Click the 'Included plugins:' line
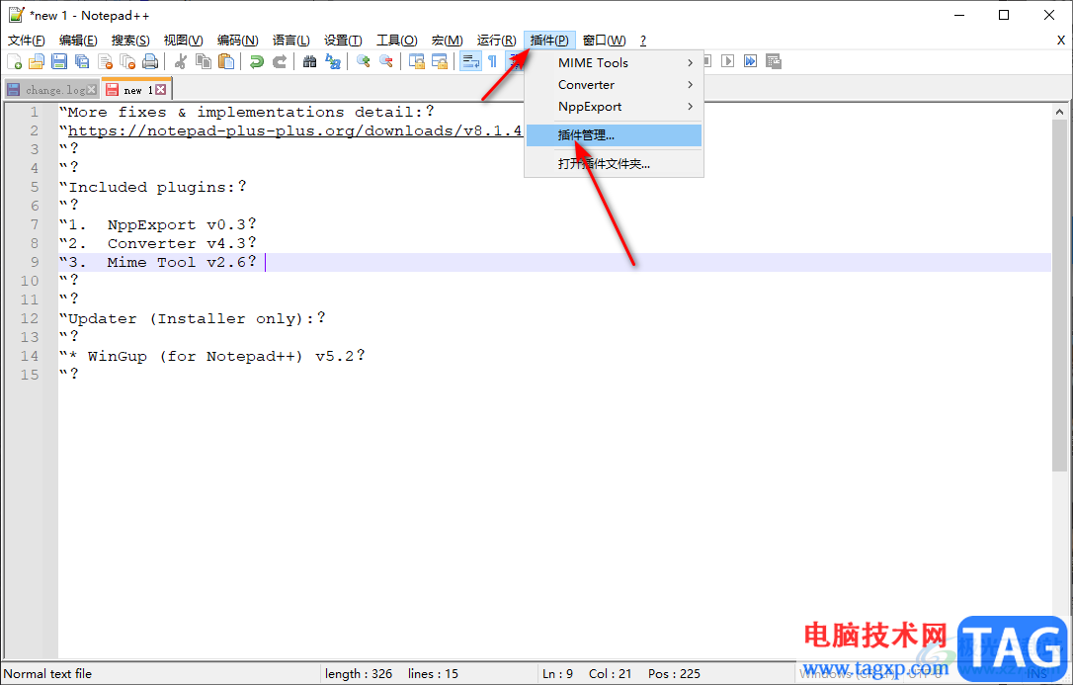Screen dimensions: 1073x685 (152, 187)
